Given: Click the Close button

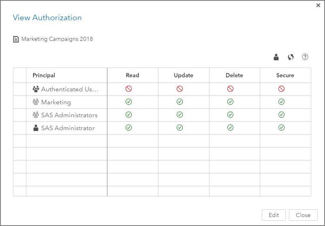Looking at the screenshot, I should (303, 215).
